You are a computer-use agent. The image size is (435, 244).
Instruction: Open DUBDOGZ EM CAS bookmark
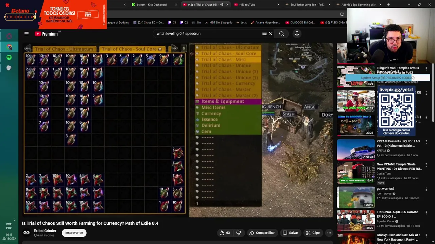(300, 23)
